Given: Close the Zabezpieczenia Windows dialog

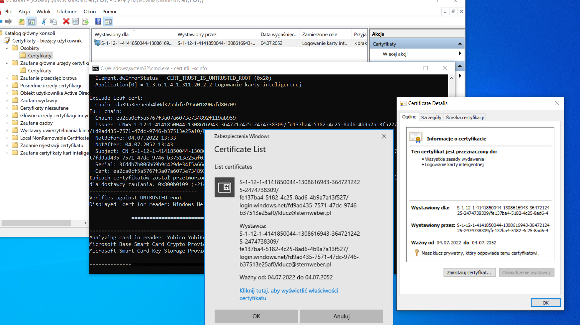Looking at the screenshot, I should click(x=384, y=136).
